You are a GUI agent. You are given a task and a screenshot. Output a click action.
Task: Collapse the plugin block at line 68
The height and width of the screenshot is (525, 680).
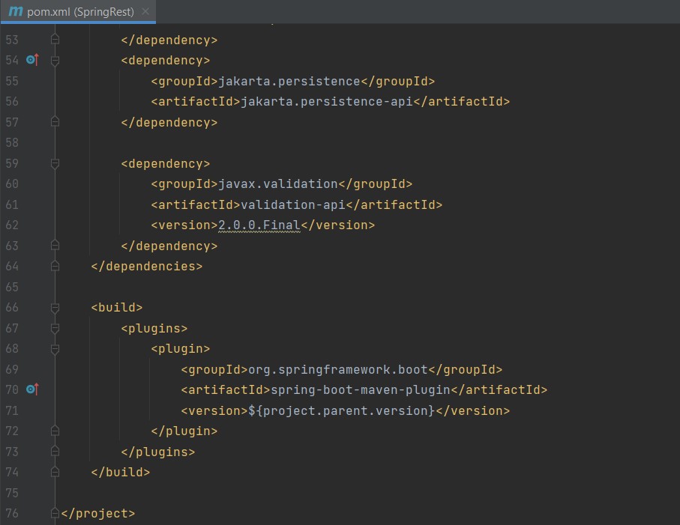tap(55, 349)
